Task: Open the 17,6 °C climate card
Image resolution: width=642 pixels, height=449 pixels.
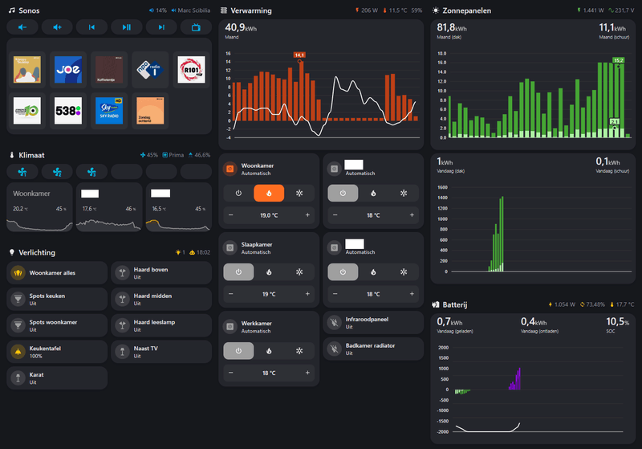Action: tap(109, 207)
